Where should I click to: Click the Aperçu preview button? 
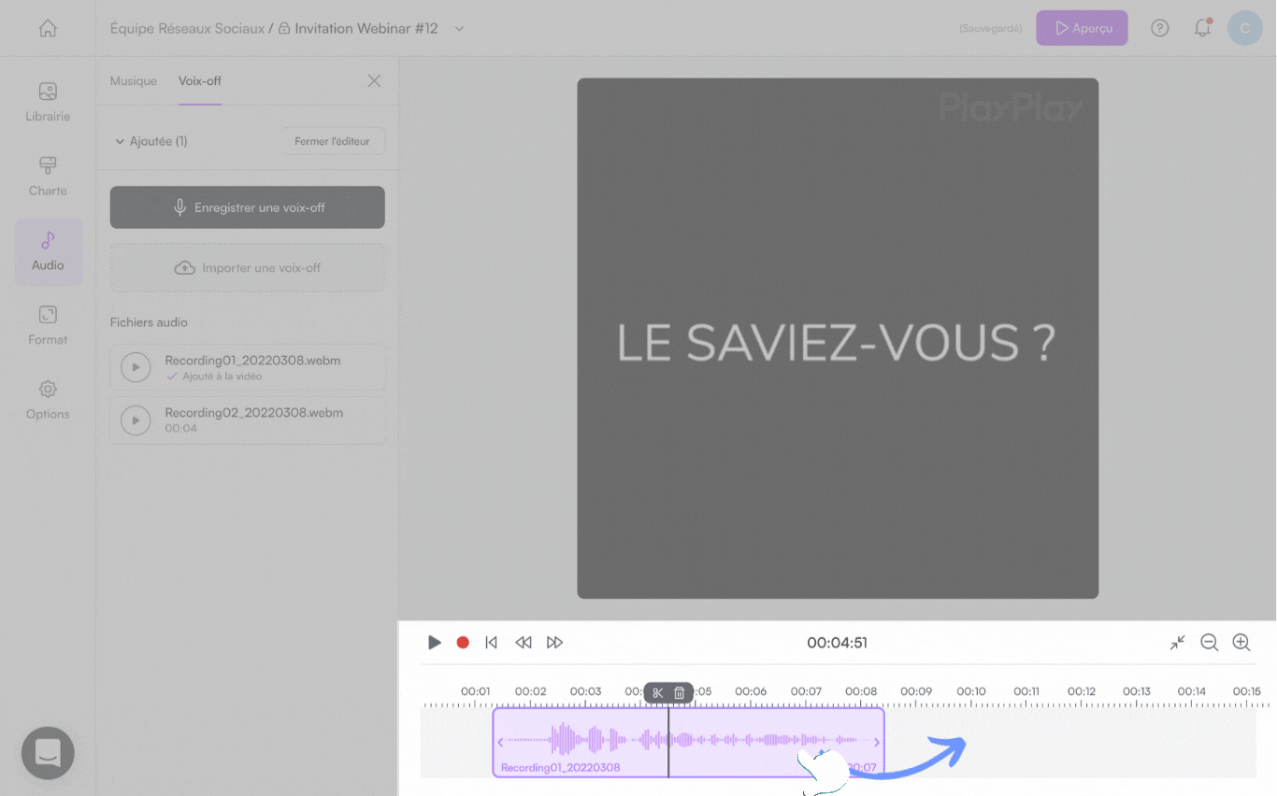tap(1082, 28)
